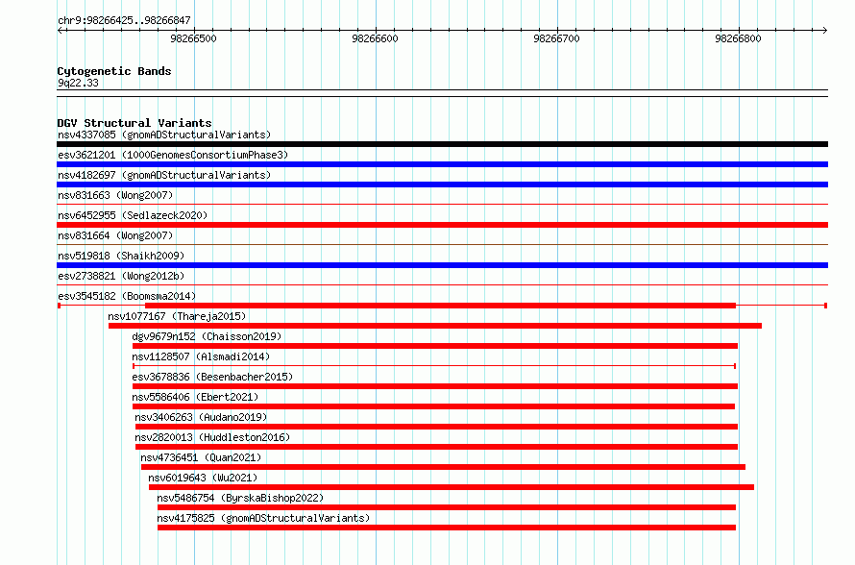Image resolution: width=855 pixels, height=565 pixels.
Task: Select the red esv3678836 variant bar
Action: [x=435, y=386]
